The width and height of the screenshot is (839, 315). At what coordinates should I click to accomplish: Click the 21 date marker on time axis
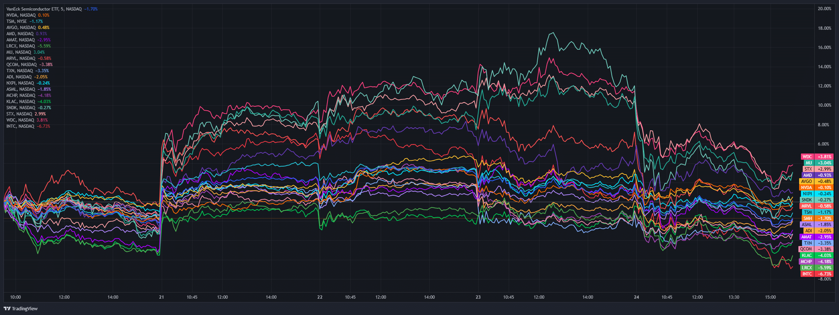[x=161, y=297]
